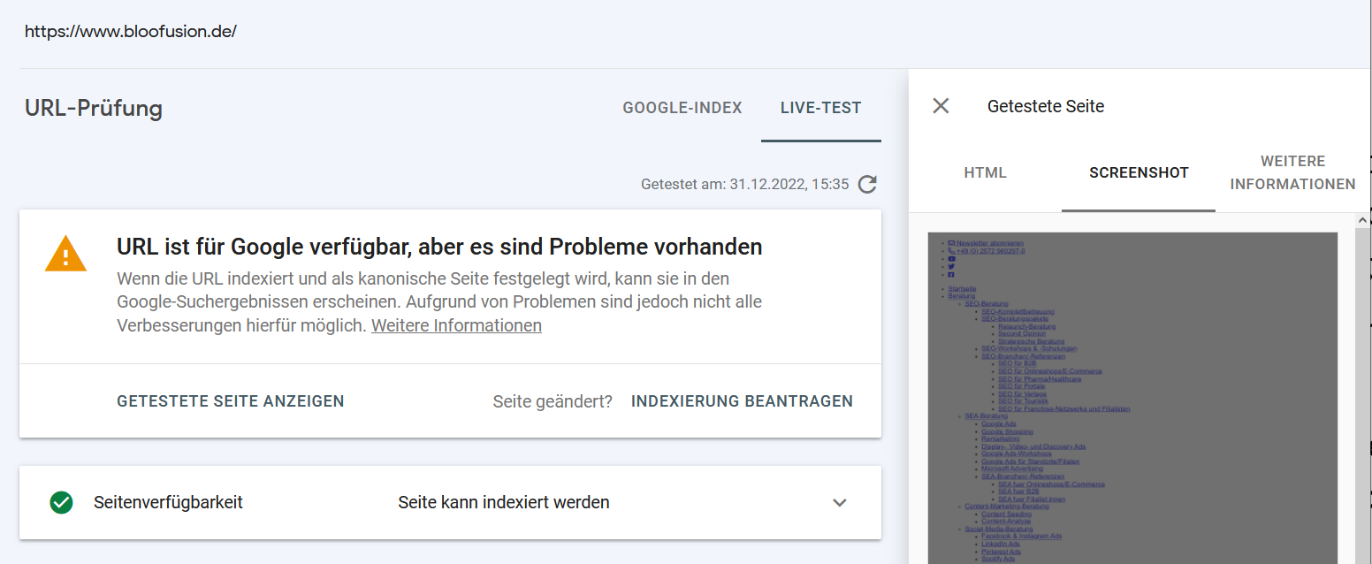Close the Getestete Seite panel

pyautogui.click(x=941, y=106)
